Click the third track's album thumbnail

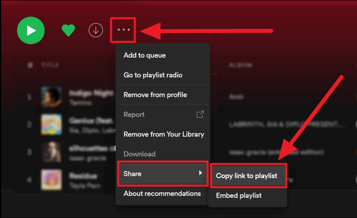click(x=51, y=152)
